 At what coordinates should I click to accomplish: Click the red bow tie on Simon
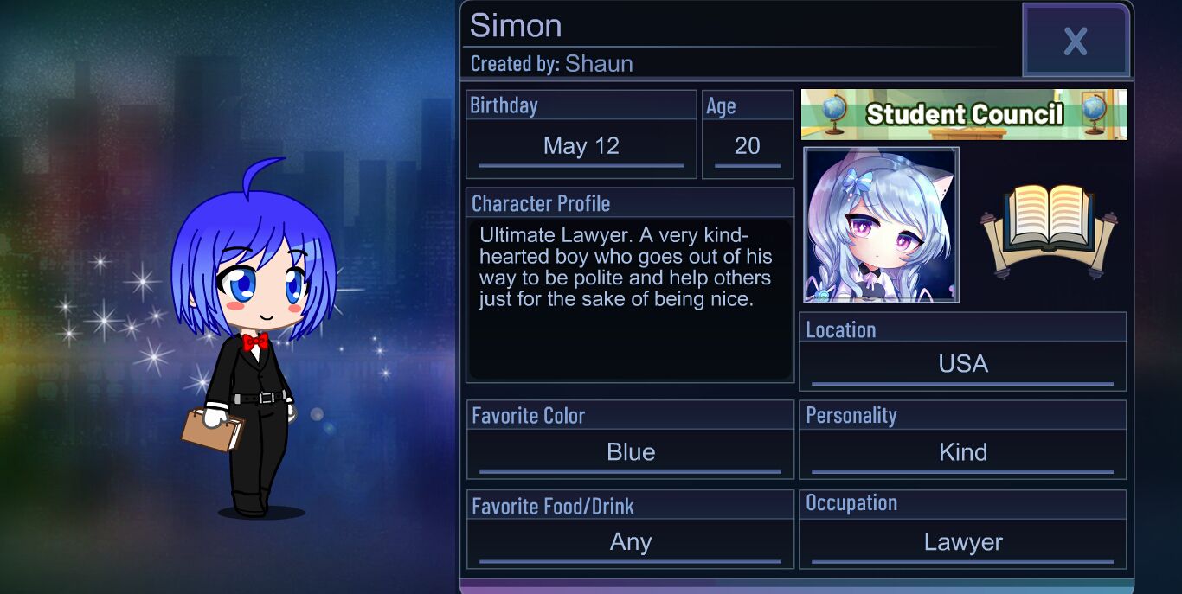255,342
